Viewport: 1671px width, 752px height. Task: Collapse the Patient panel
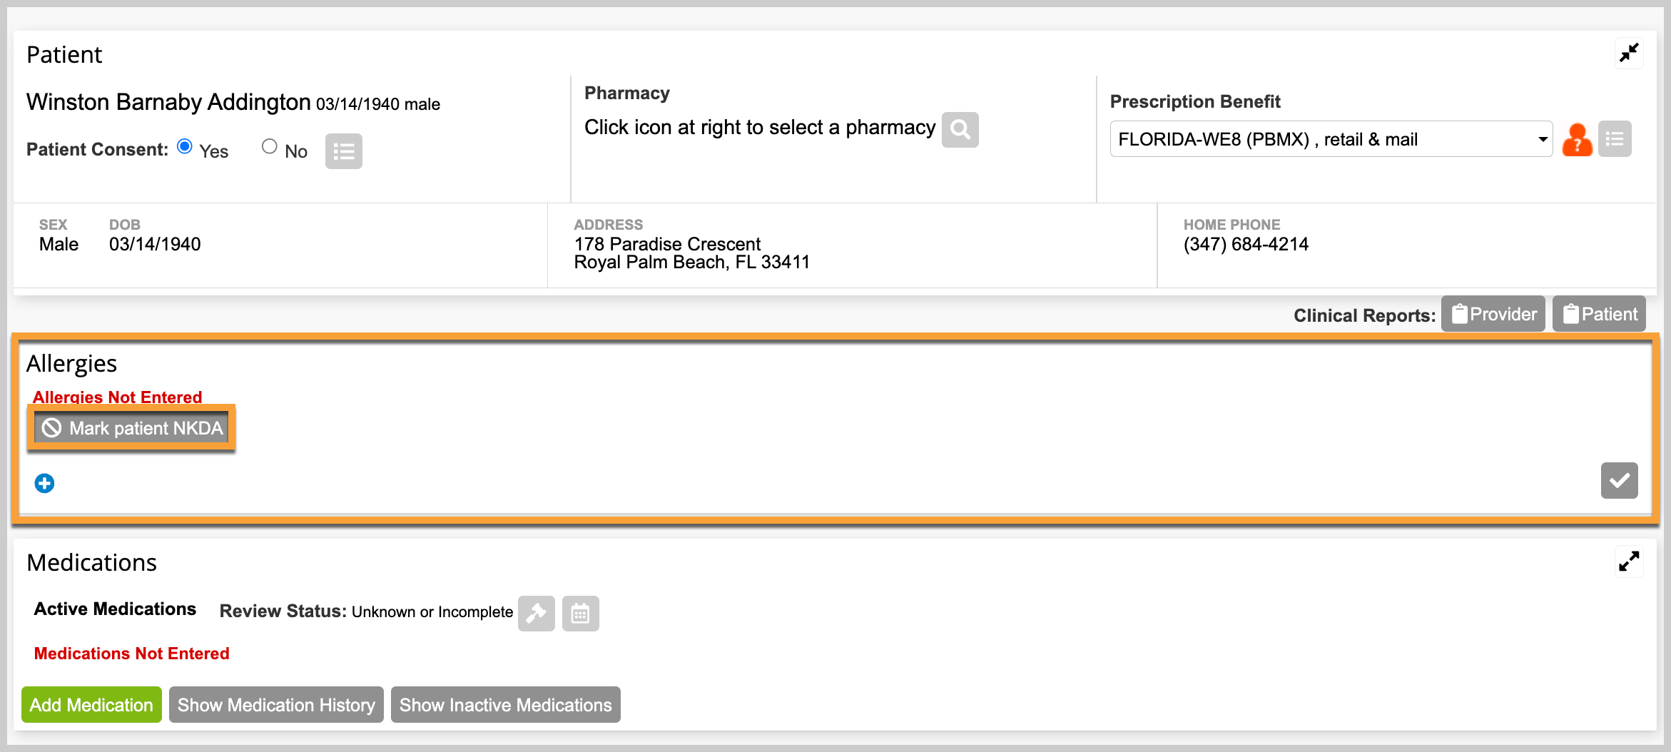[x=1629, y=54]
